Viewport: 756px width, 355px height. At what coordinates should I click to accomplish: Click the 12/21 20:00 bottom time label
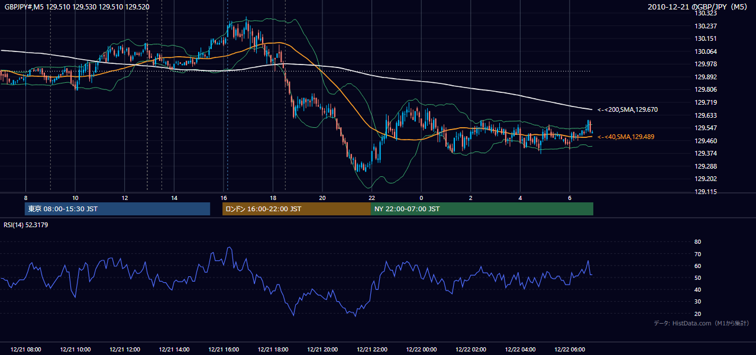point(322,350)
